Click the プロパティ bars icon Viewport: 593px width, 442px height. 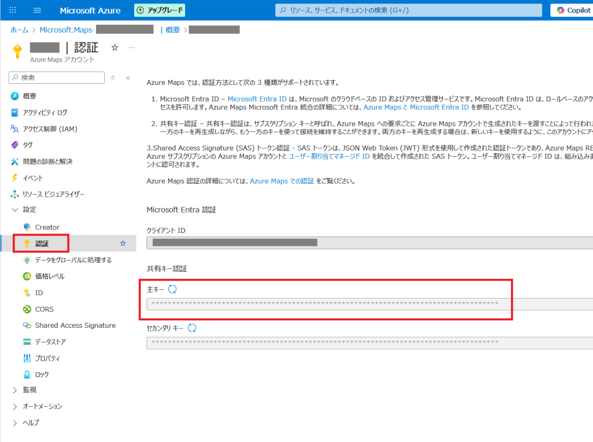pos(27,358)
